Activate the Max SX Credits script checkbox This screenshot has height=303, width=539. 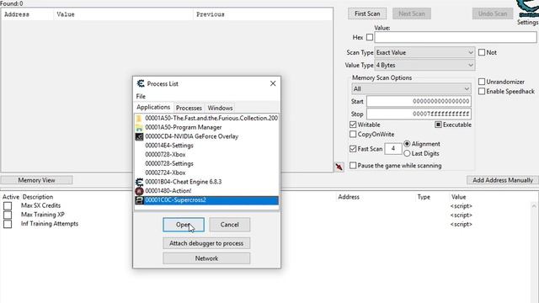click(8, 205)
